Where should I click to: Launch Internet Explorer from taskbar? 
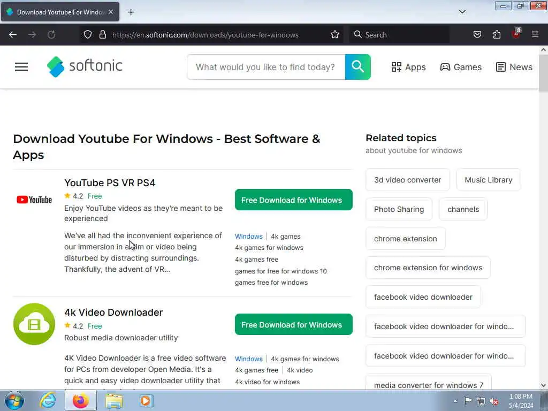point(48,400)
